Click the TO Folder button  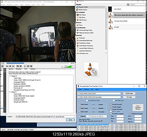[129, 97]
